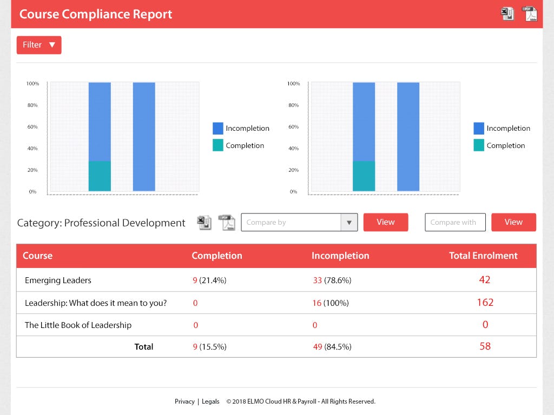Screen dimensions: 554x415
Task: Click left chart Completion legend swatch
Action: [218, 145]
